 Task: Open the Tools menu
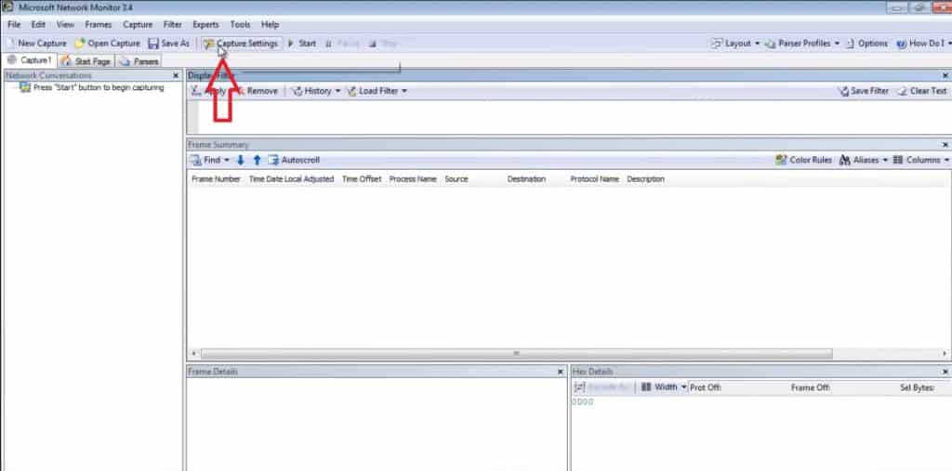[x=241, y=25]
